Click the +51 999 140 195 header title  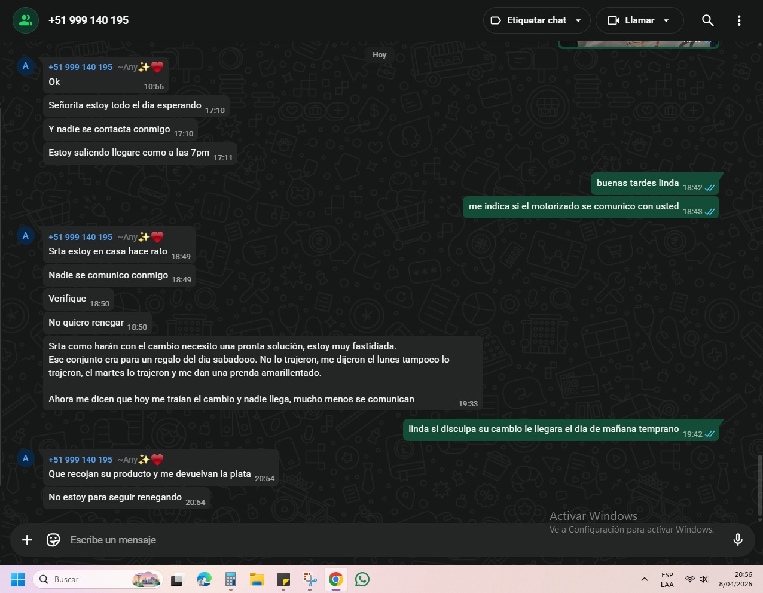88,20
